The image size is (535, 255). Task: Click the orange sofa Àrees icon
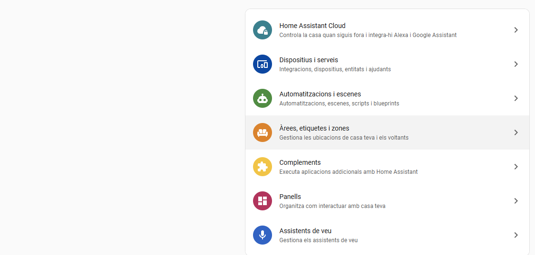pyautogui.click(x=263, y=132)
